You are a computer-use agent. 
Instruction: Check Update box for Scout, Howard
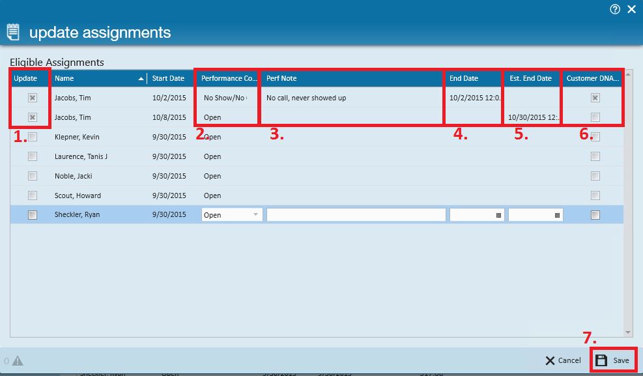tap(33, 195)
